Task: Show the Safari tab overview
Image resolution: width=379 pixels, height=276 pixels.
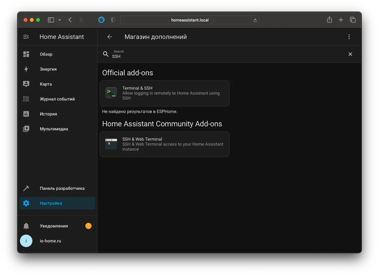Action: 353,20
